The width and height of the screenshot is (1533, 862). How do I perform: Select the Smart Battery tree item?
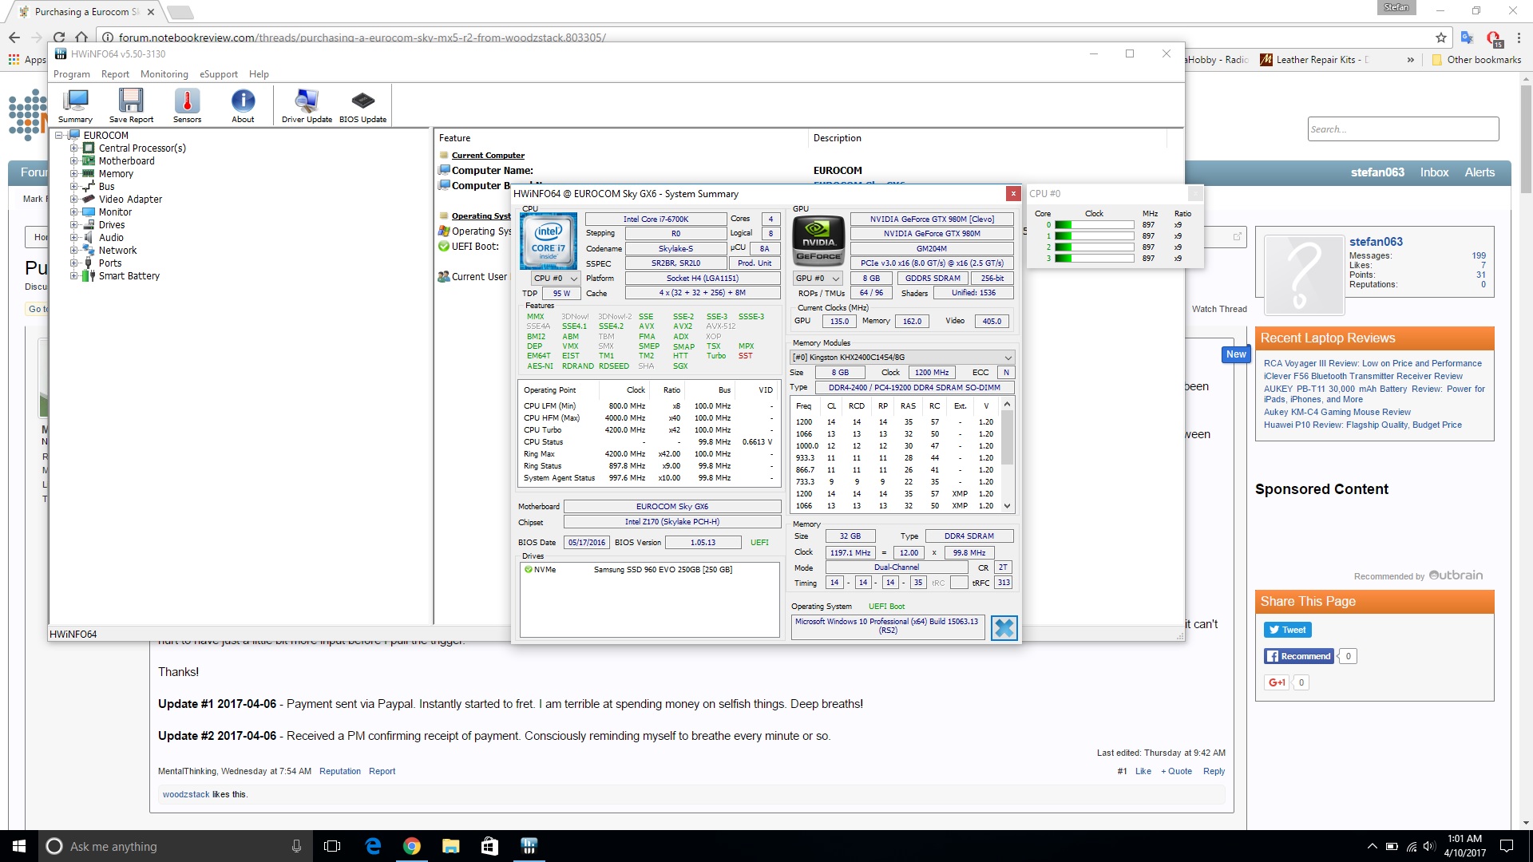click(x=129, y=275)
